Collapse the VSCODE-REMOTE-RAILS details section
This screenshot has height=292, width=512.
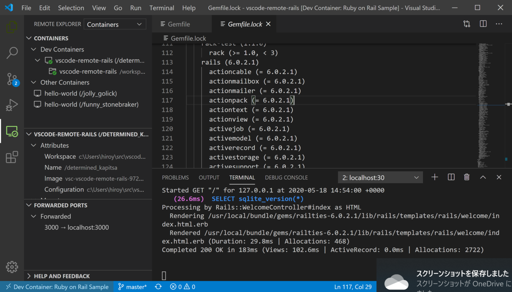tap(29, 134)
